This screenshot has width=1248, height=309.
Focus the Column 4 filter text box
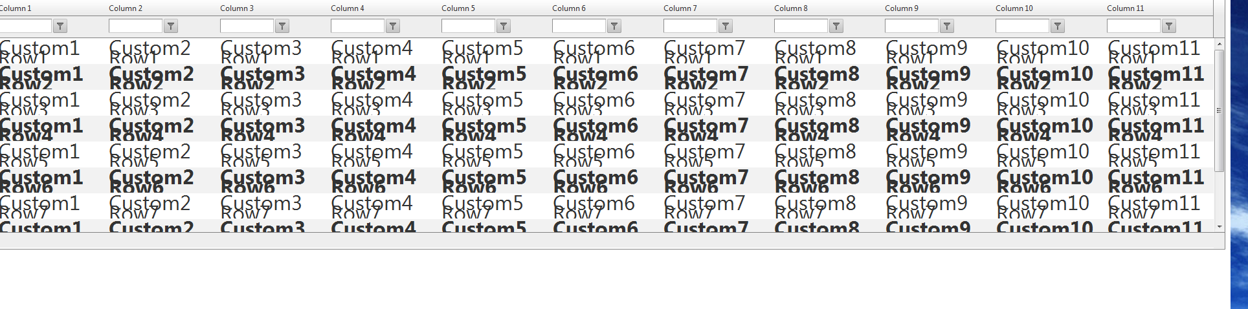(357, 26)
